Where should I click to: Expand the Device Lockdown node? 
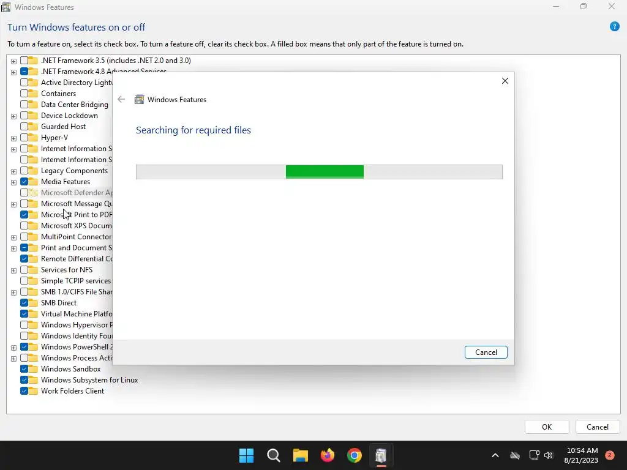(13, 116)
